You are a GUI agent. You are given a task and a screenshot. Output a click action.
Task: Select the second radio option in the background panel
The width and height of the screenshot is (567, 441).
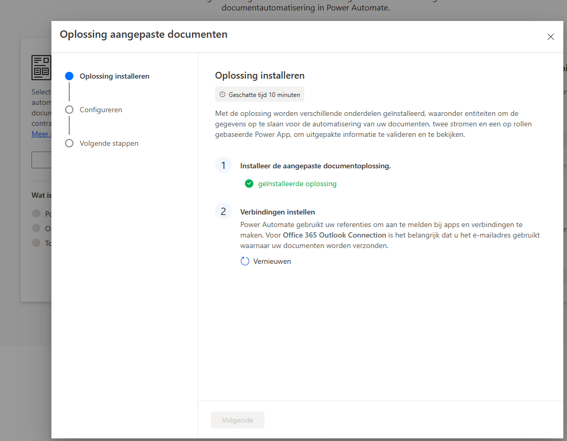tap(36, 228)
